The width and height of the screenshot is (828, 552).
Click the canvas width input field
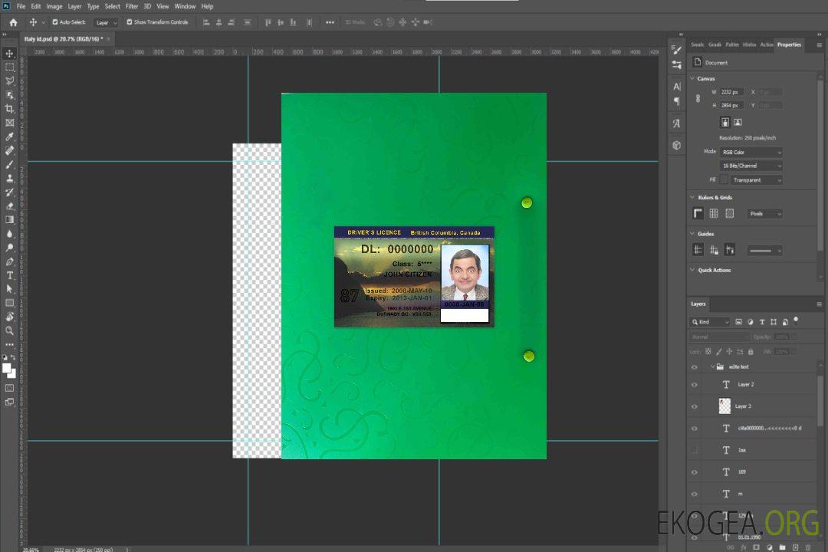(731, 92)
